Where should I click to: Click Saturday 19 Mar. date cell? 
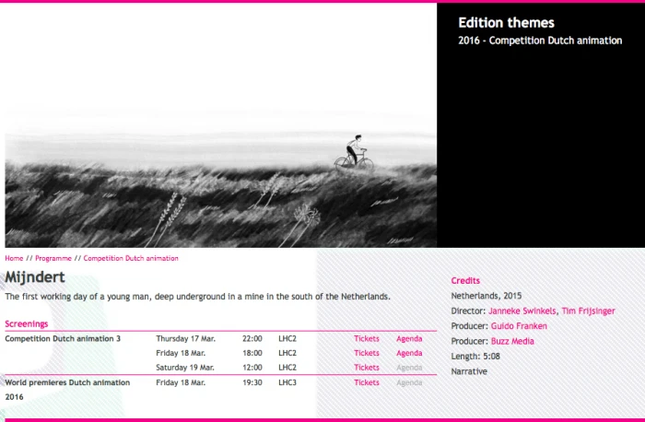coord(185,368)
